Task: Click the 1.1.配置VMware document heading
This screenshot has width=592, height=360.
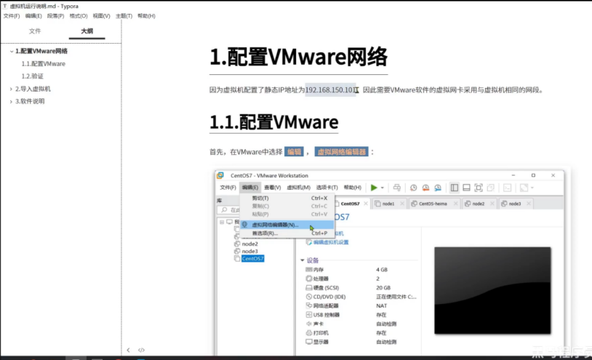Action: pos(273,122)
